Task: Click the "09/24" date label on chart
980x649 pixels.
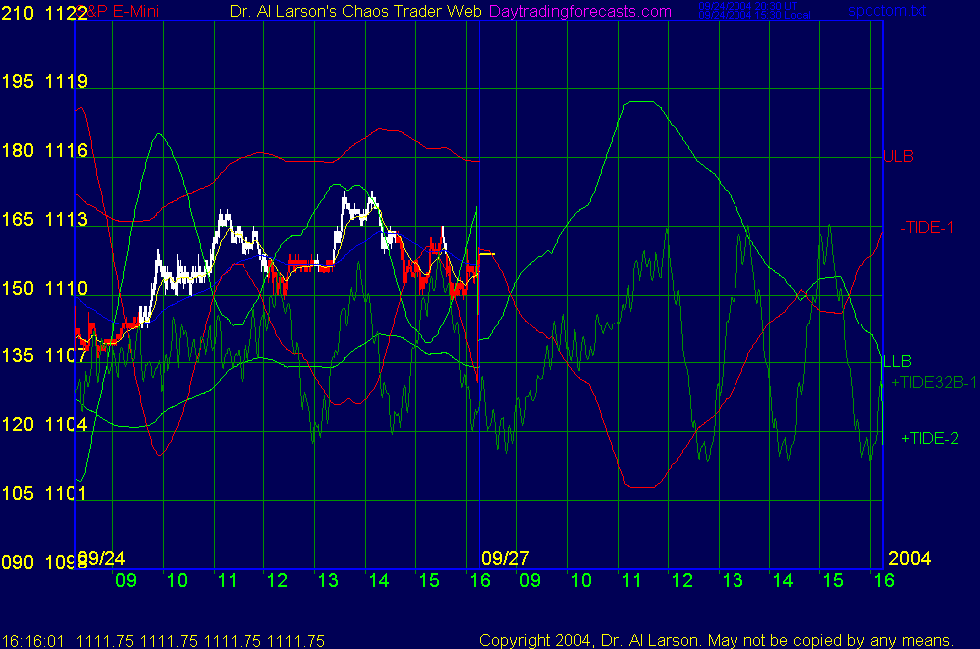Action: click(x=101, y=558)
